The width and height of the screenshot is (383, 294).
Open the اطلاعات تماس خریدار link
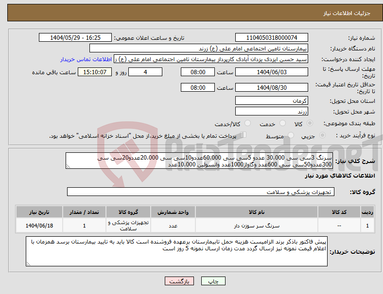tap(86, 59)
